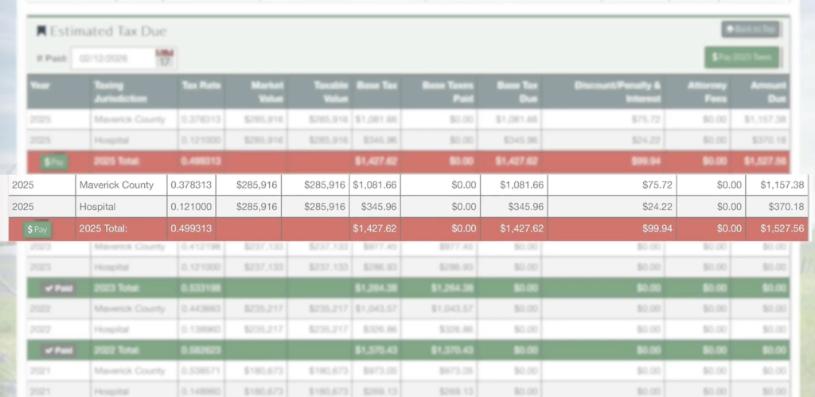The height and width of the screenshot is (397, 815).
Task: Click the green Pay button in 2025 Total row
Action: pos(37,229)
